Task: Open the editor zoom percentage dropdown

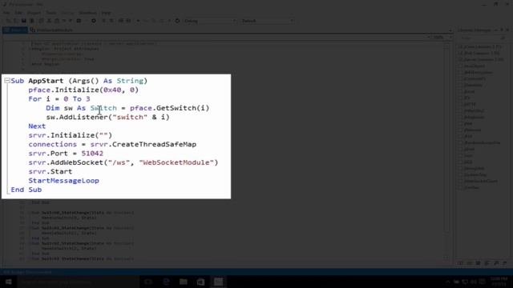Action: click(x=442, y=38)
